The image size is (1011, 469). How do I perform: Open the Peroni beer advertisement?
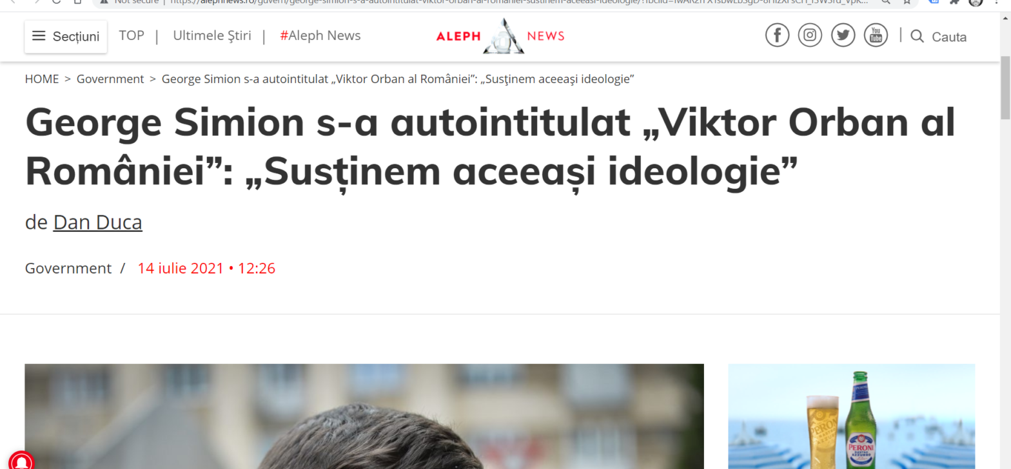pos(851,416)
